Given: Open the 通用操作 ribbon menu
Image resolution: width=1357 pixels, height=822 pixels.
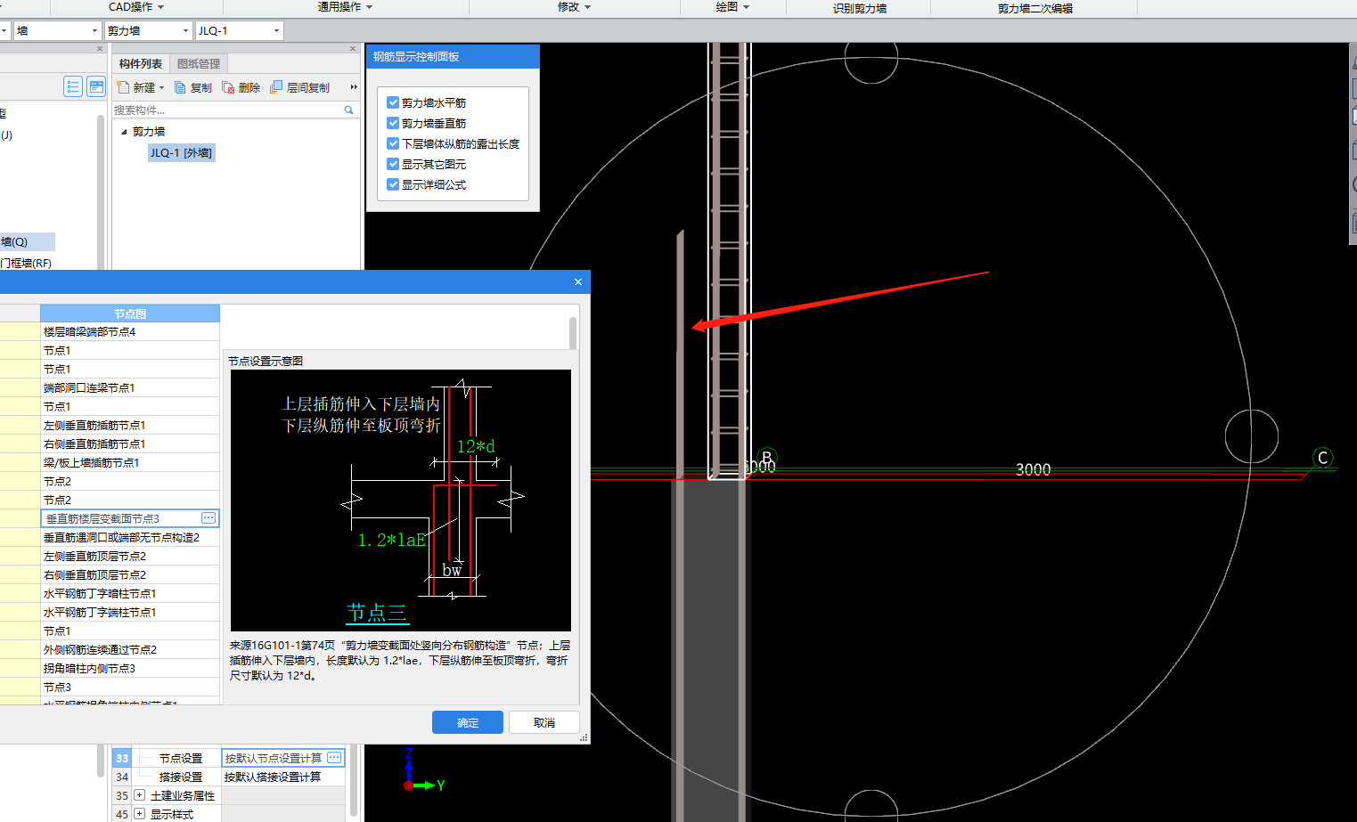Looking at the screenshot, I should pos(345,7).
